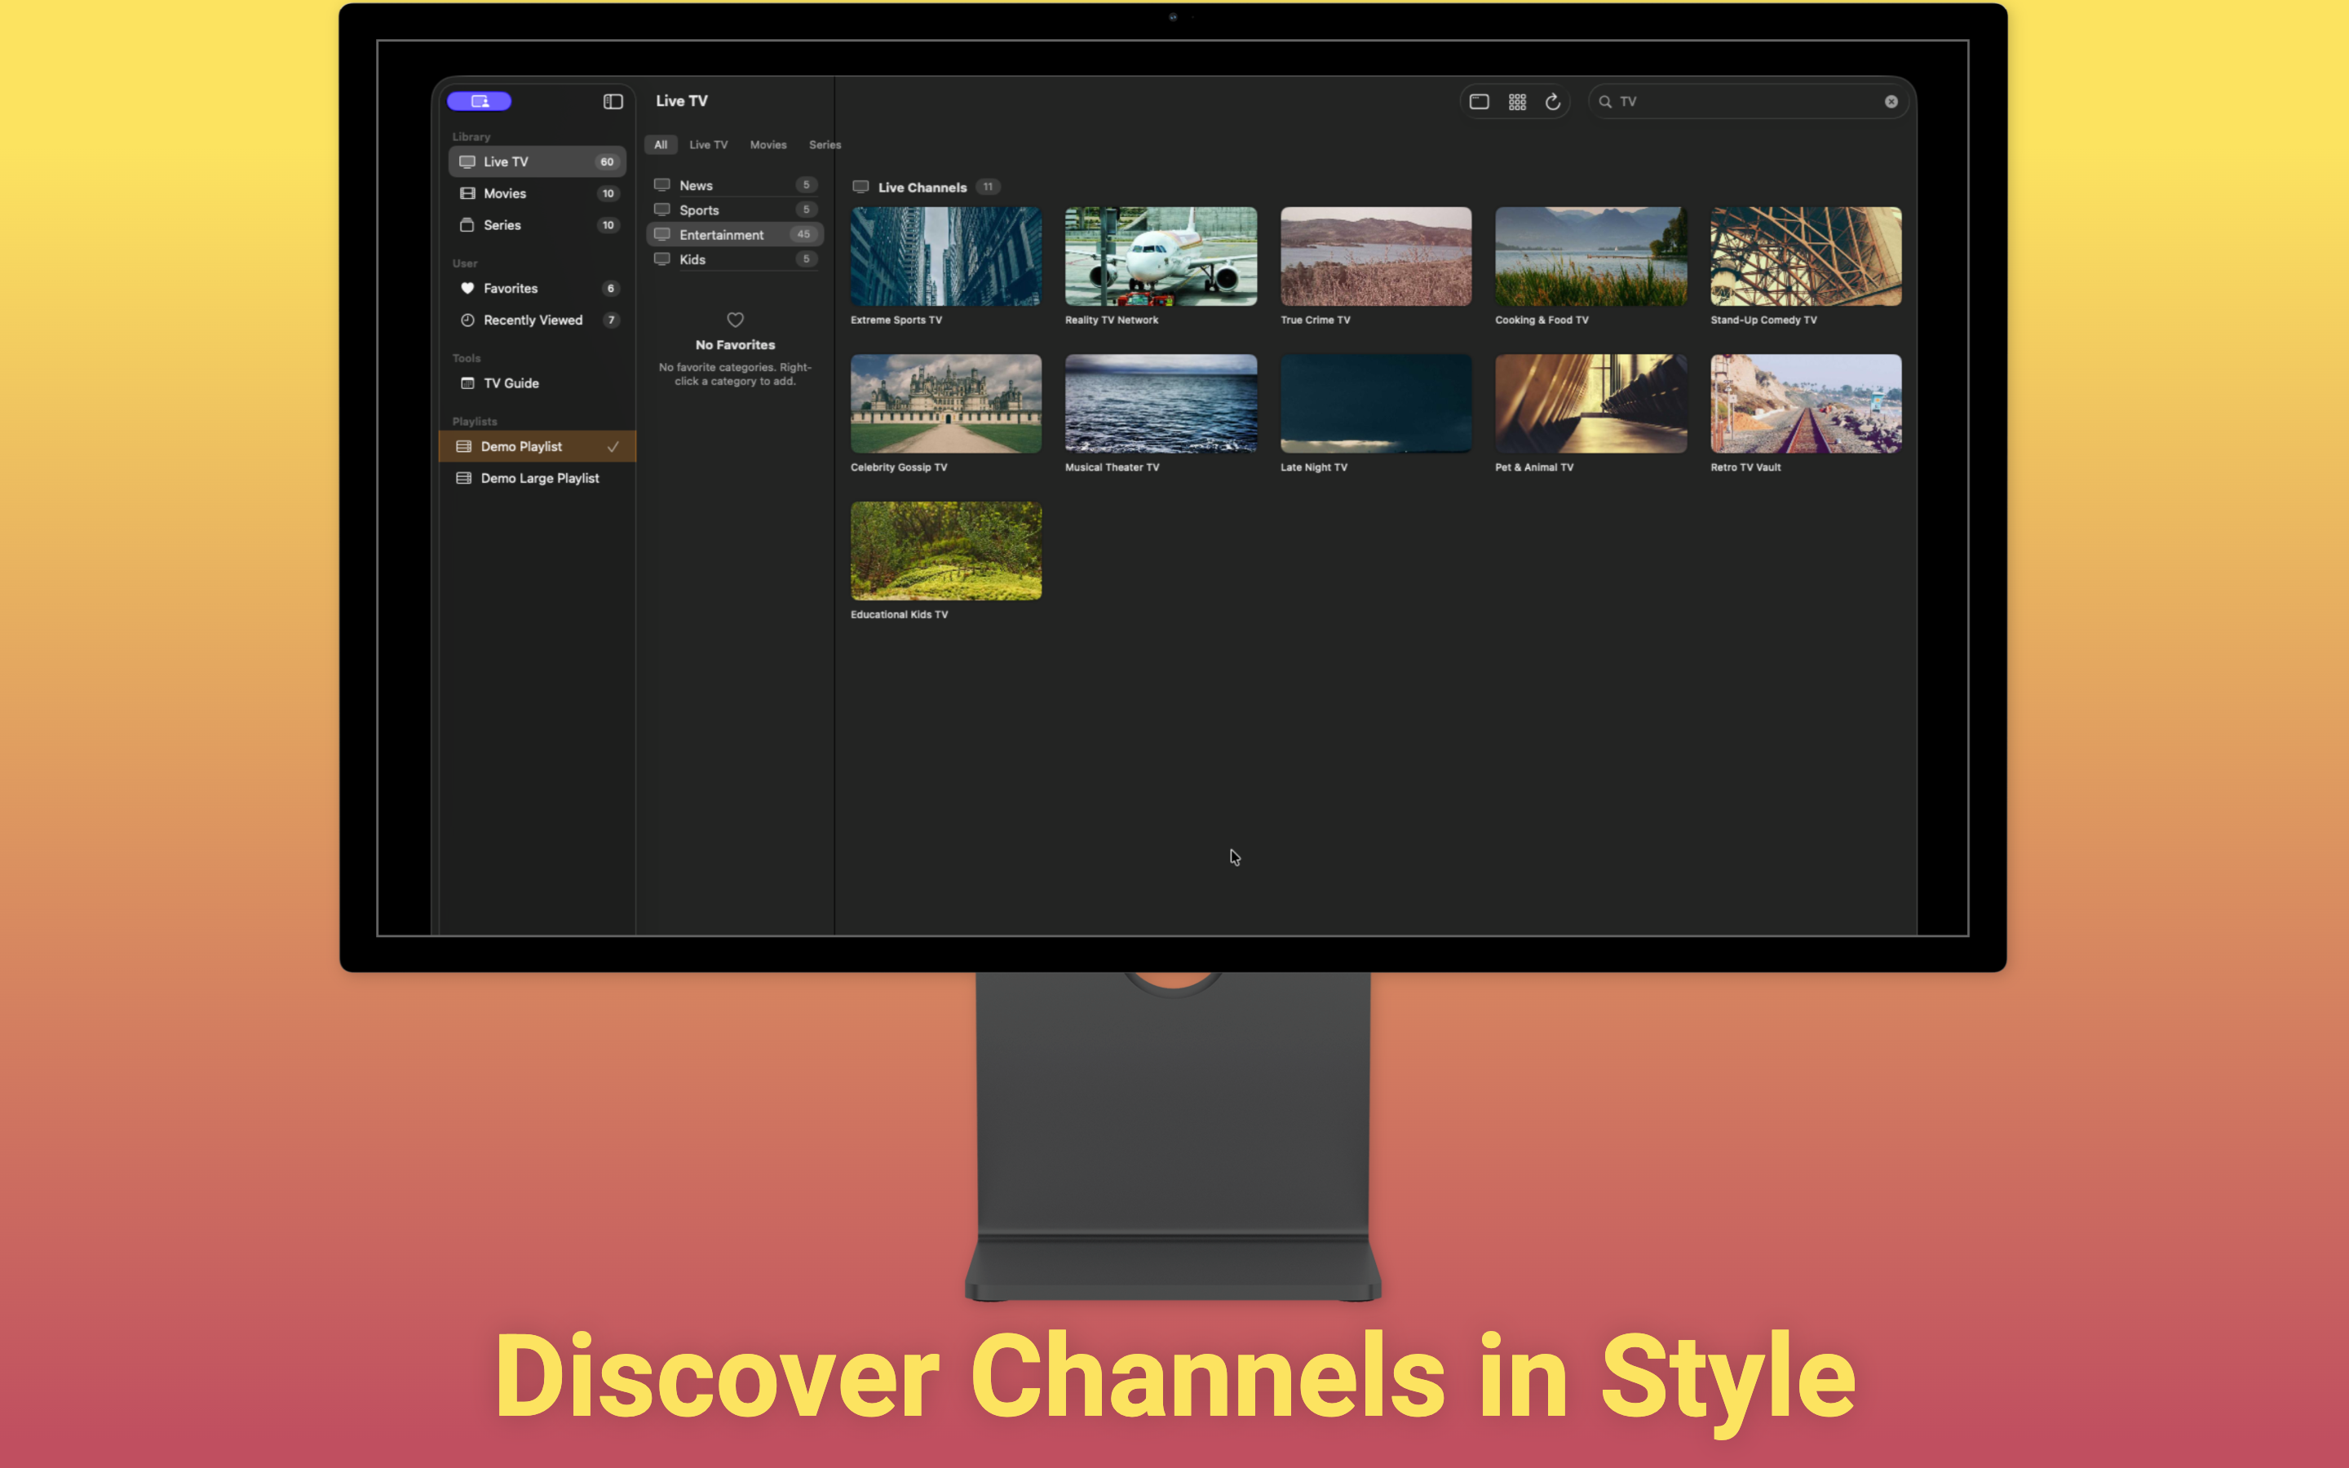Click the No Favorites heart outline icon
This screenshot has height=1468, width=2349.
point(735,320)
